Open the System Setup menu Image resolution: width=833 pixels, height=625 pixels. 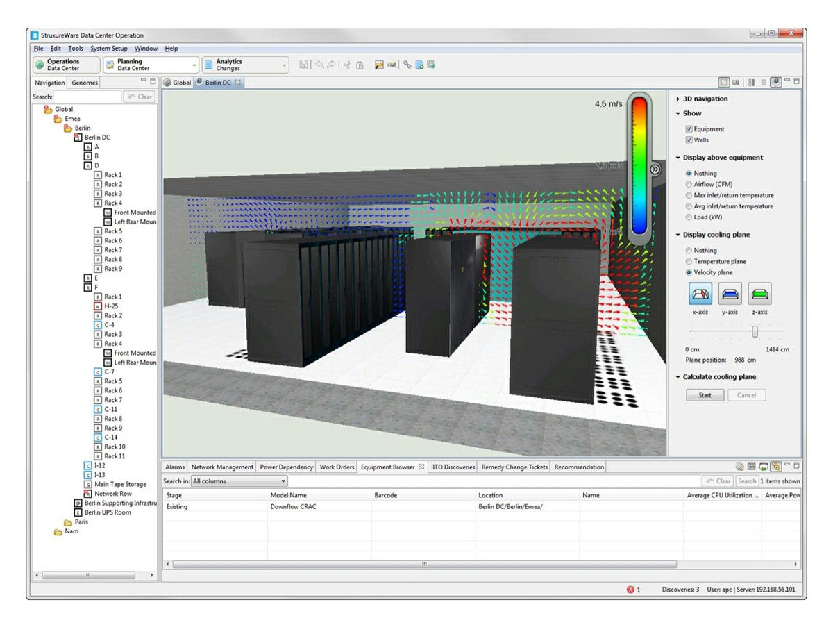point(109,49)
